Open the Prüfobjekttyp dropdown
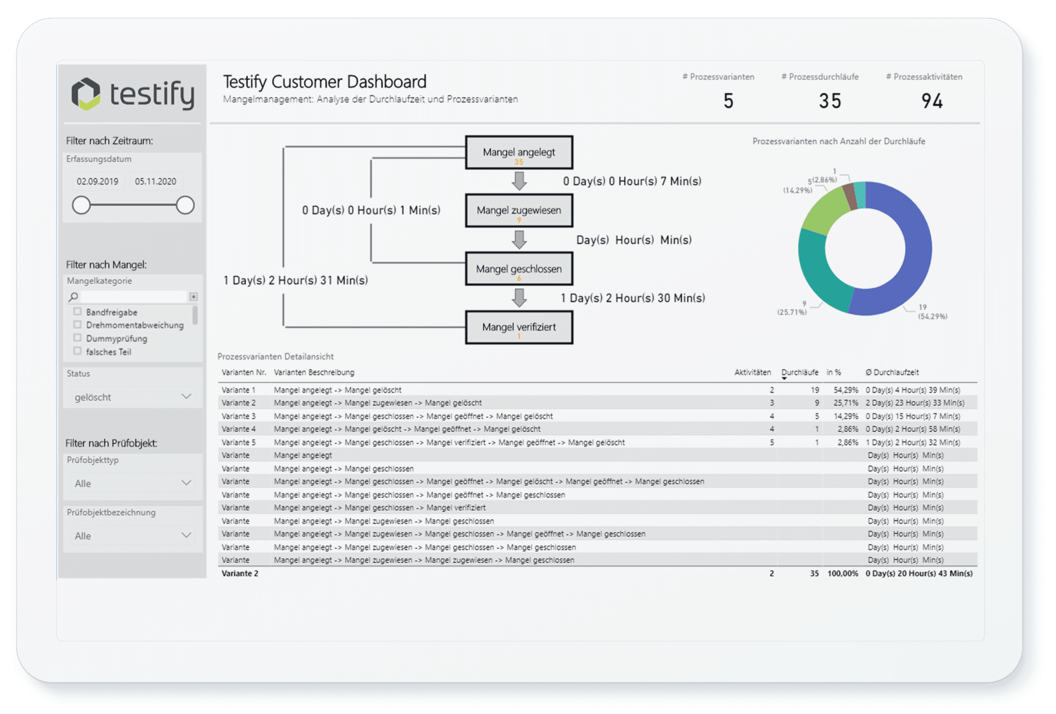This screenshot has height=714, width=1056. pos(133,483)
